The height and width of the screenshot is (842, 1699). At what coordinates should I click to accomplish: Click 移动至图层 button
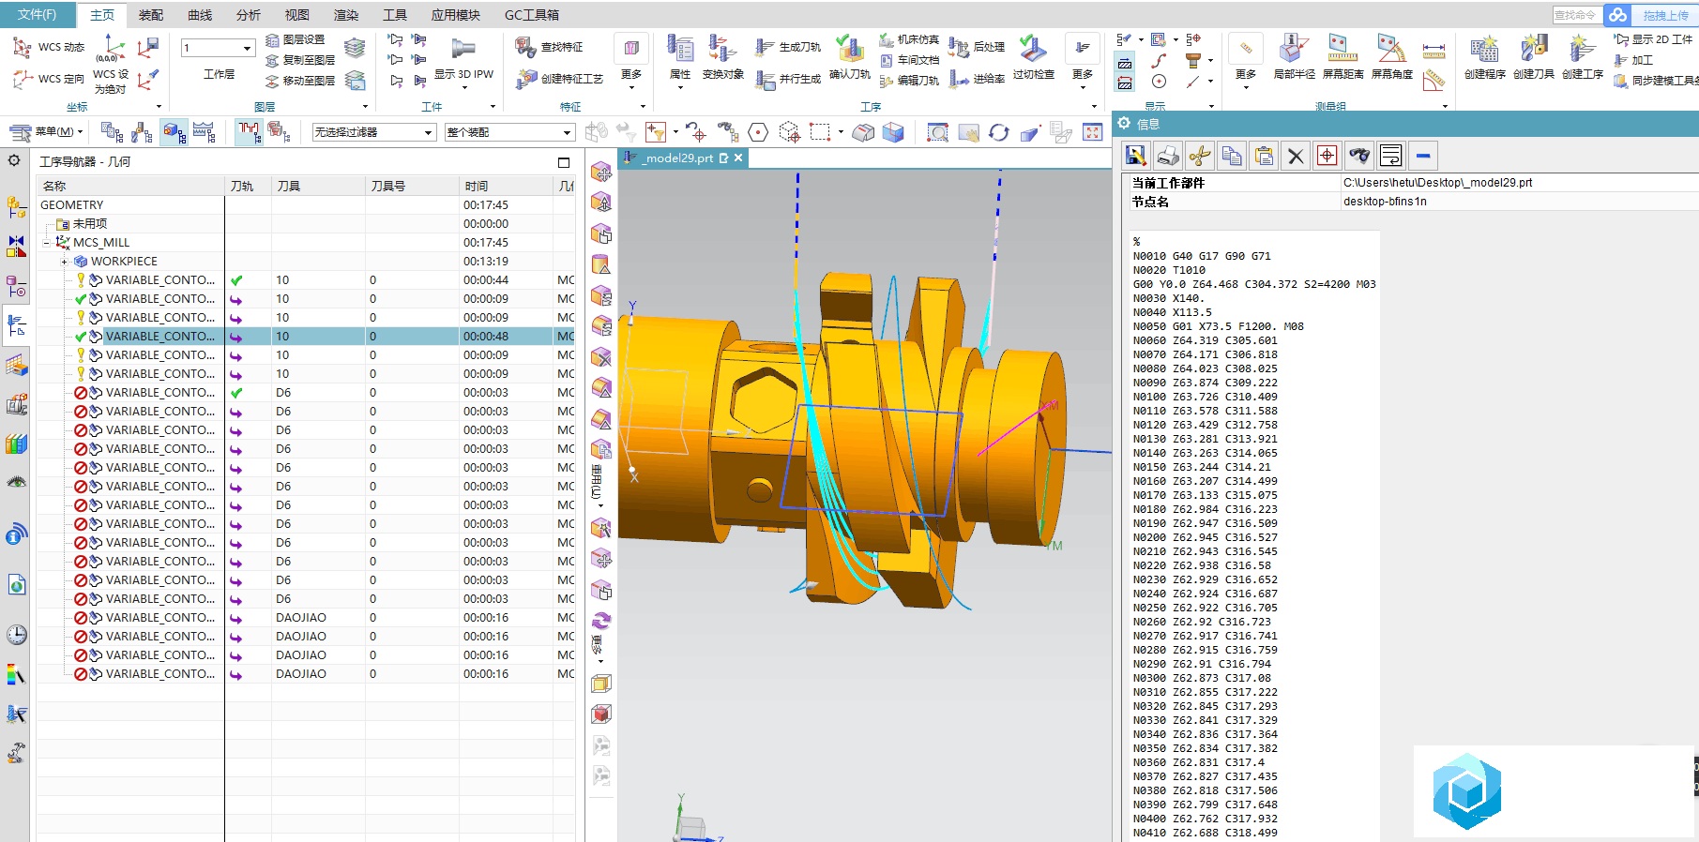click(299, 81)
